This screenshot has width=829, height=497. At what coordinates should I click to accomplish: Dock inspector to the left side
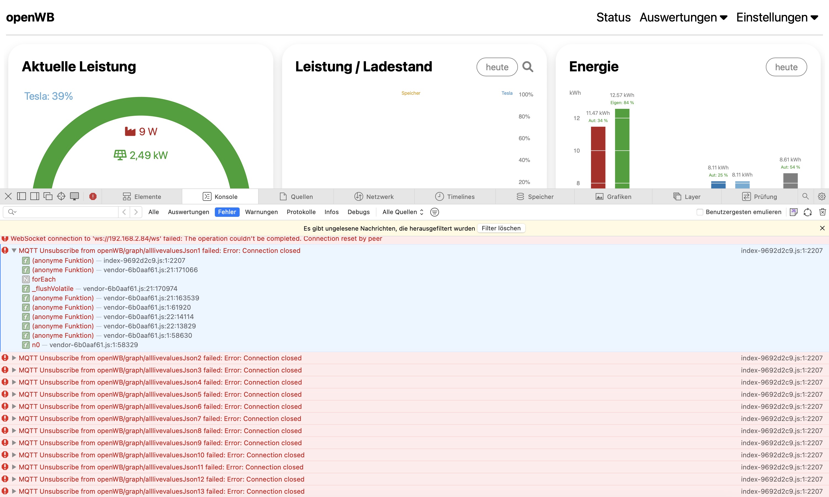point(22,197)
